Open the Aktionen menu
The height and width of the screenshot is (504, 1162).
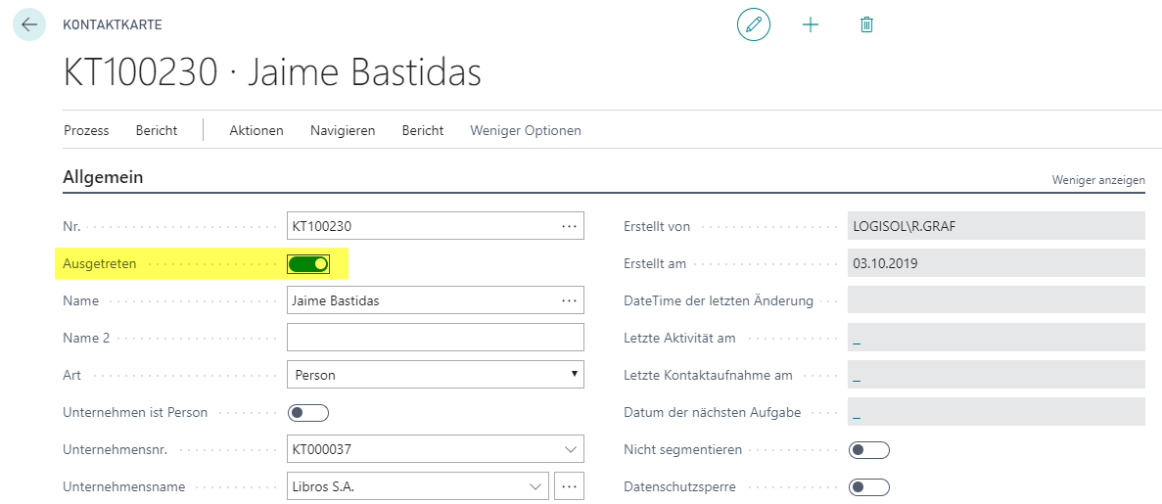[x=256, y=130]
